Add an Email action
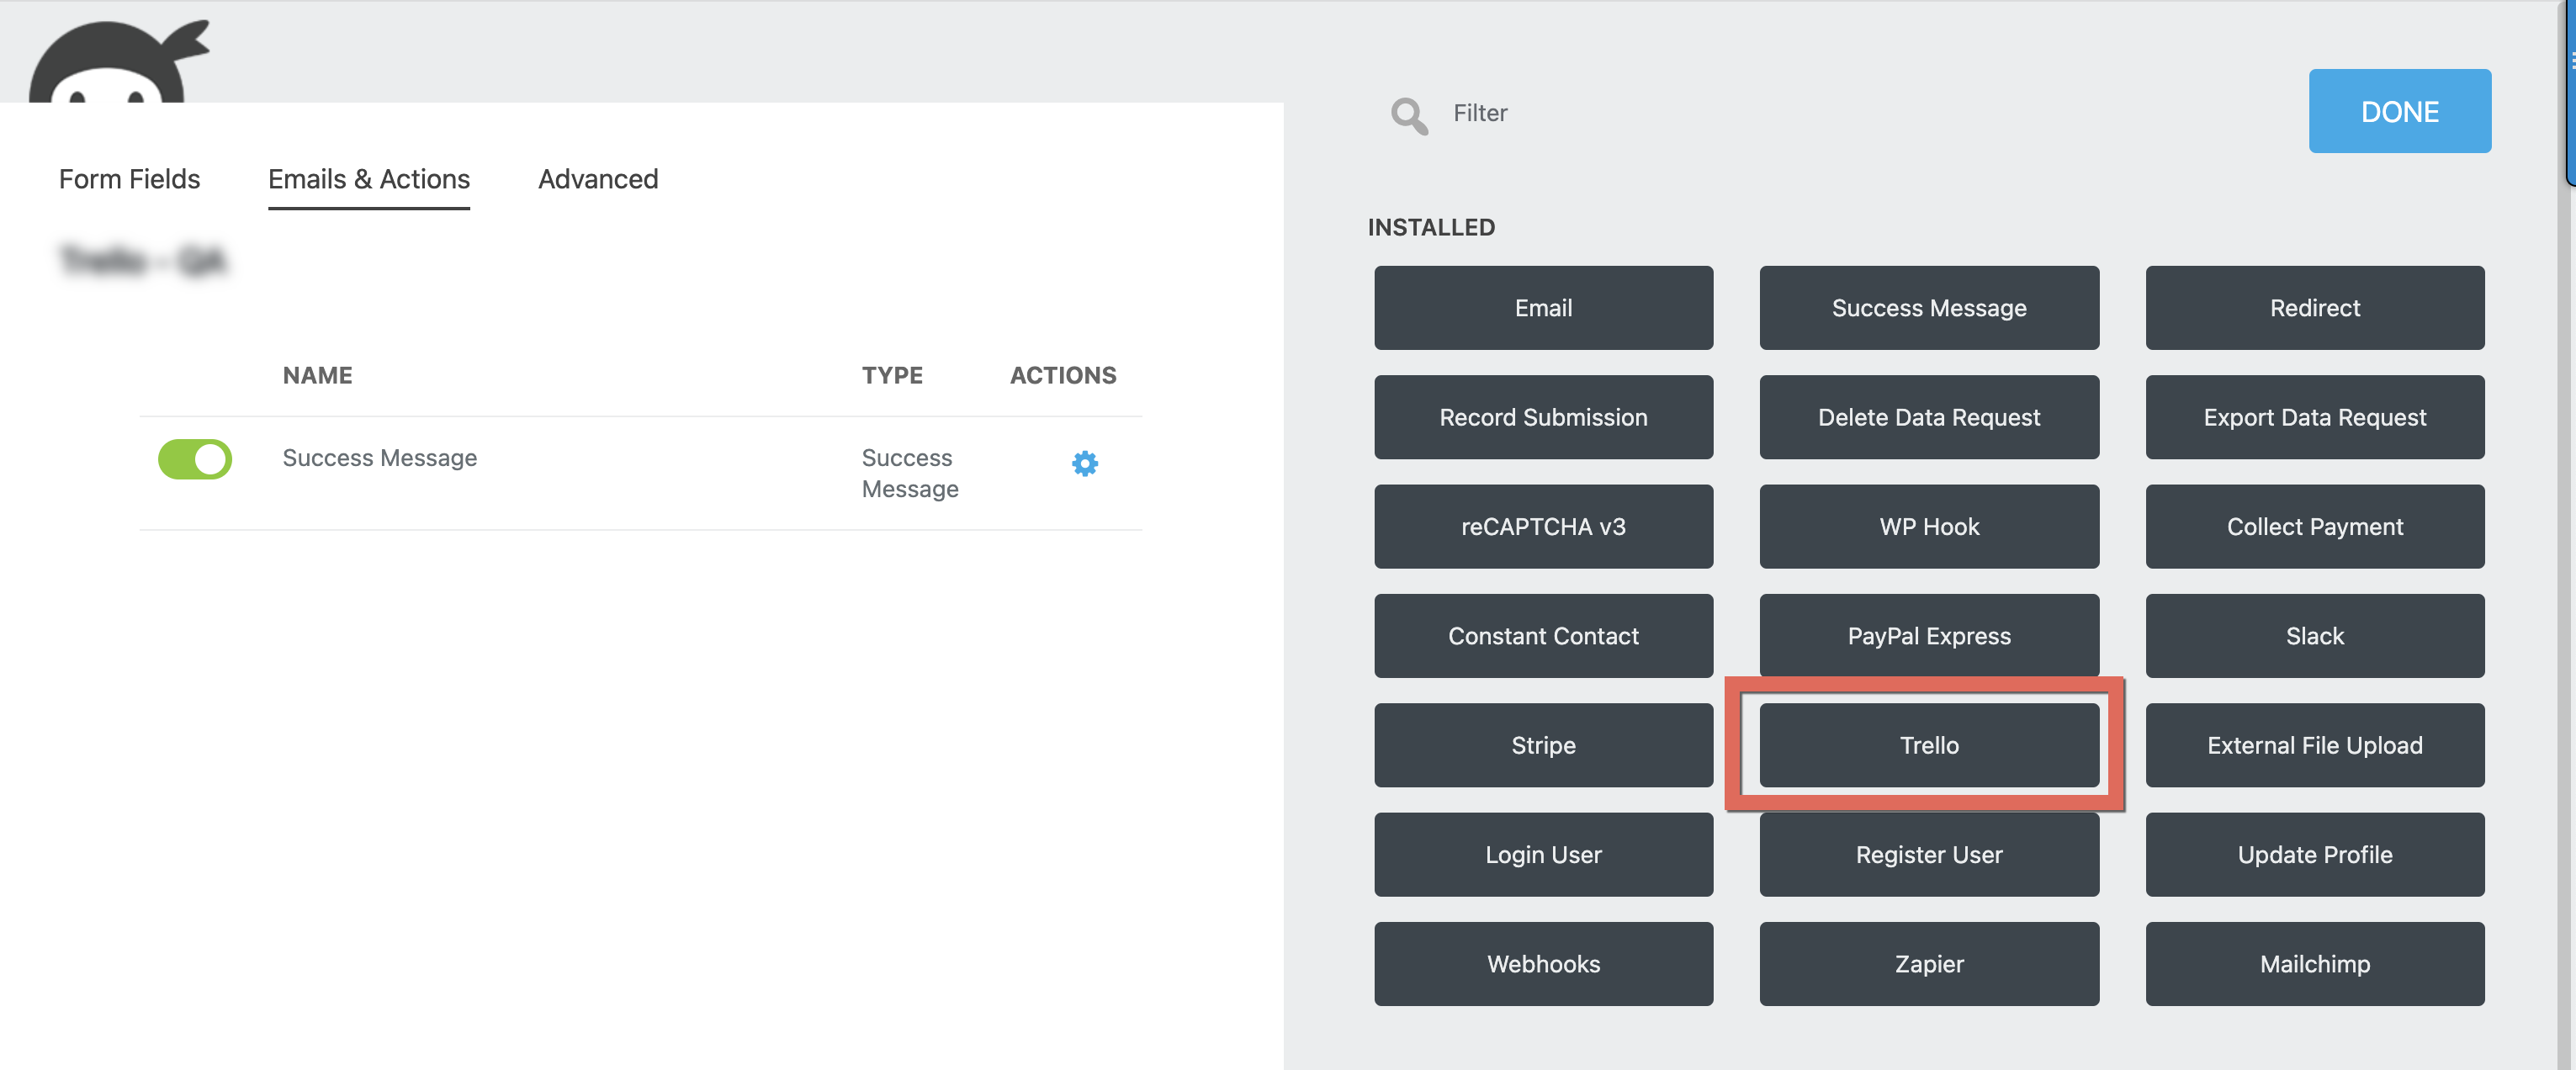 (1542, 308)
